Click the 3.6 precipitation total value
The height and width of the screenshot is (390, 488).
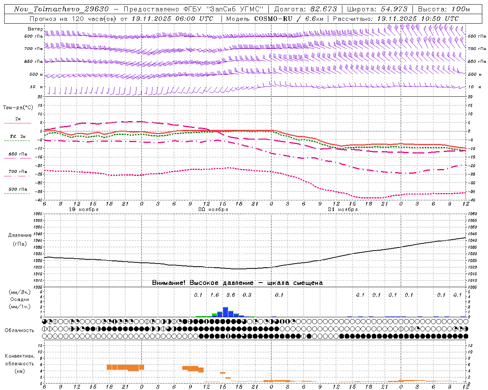click(231, 295)
